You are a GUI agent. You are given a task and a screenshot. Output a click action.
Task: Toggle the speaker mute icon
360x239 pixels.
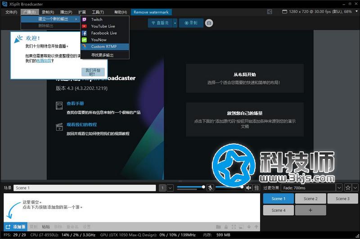[249, 188]
